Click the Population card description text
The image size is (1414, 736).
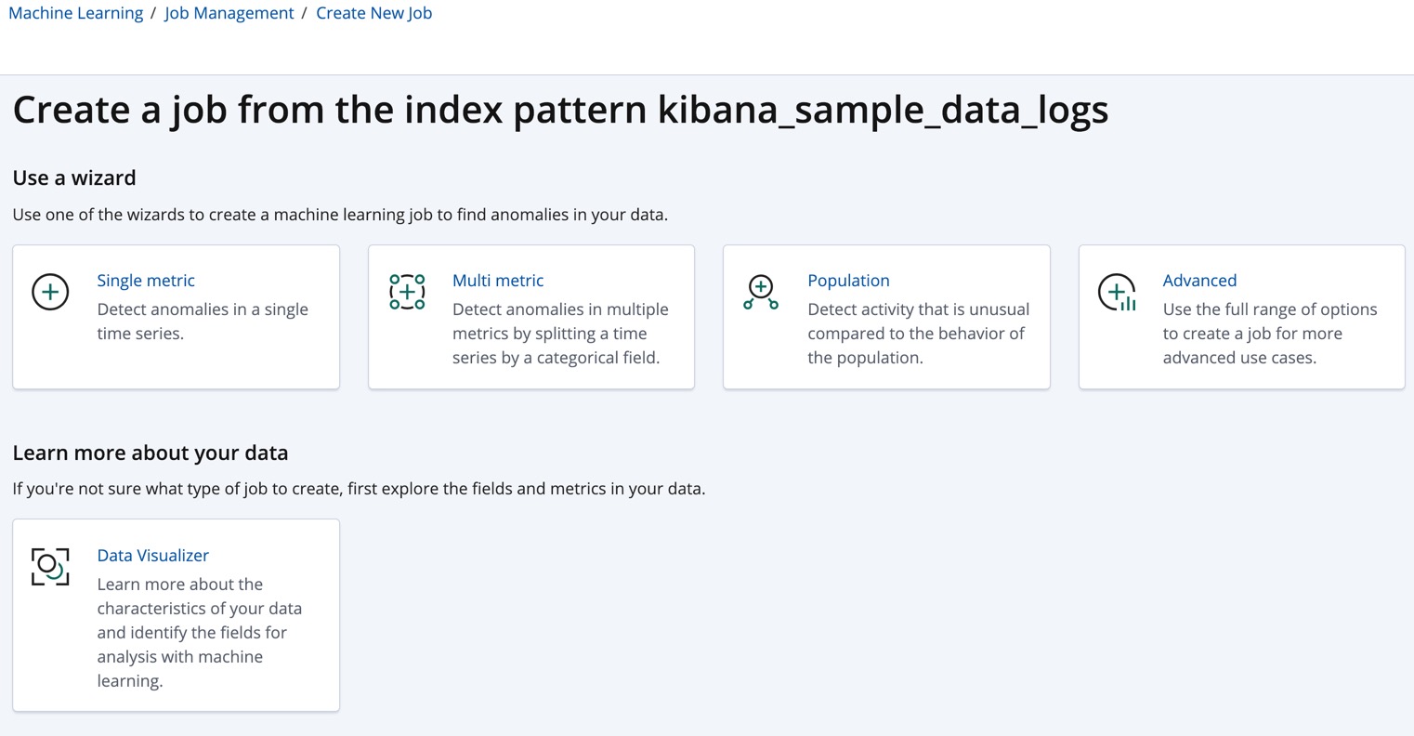[918, 334]
